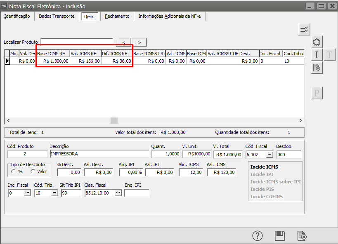Click the cancel document icon at bottom right
This screenshot has width=338, height=244.
(302, 235)
